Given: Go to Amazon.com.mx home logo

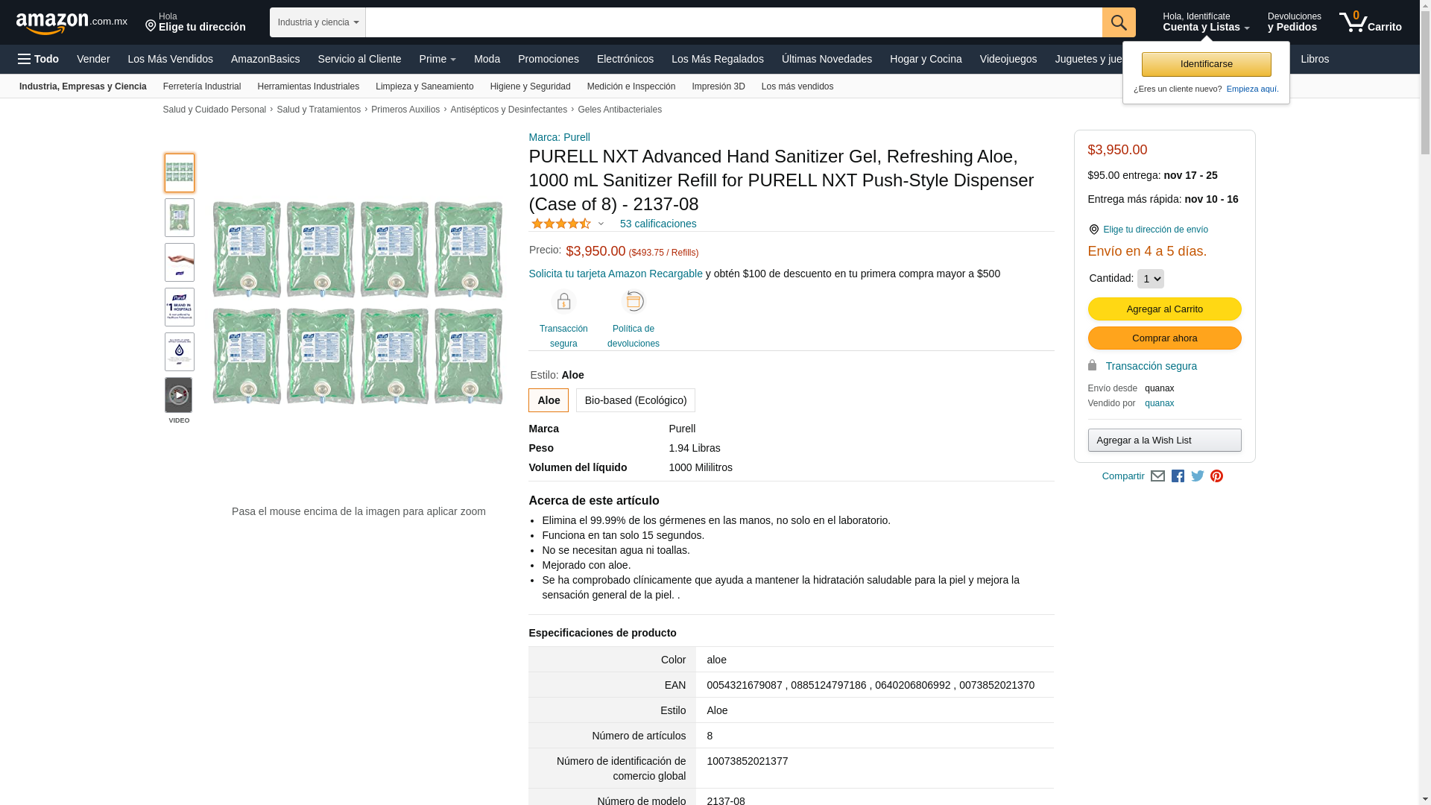Looking at the screenshot, I should click(72, 23).
